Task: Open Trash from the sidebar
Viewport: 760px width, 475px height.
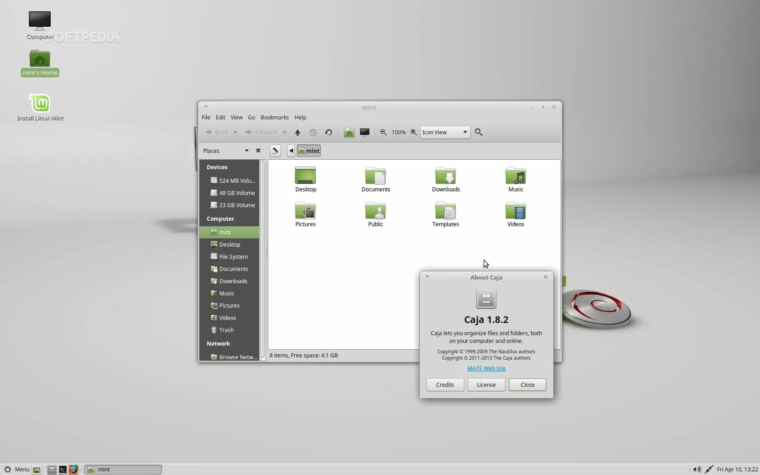Action: 229,330
